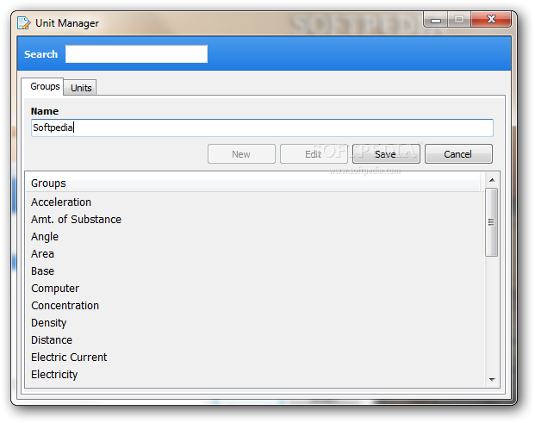
Task: Select the Electricity group
Action: (x=254, y=374)
